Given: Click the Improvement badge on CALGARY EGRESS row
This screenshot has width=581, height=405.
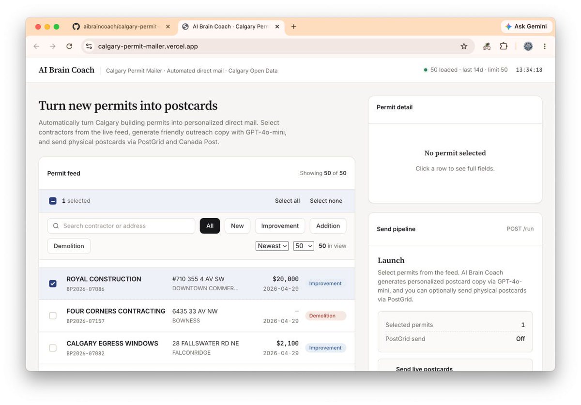Looking at the screenshot, I should [x=325, y=348].
